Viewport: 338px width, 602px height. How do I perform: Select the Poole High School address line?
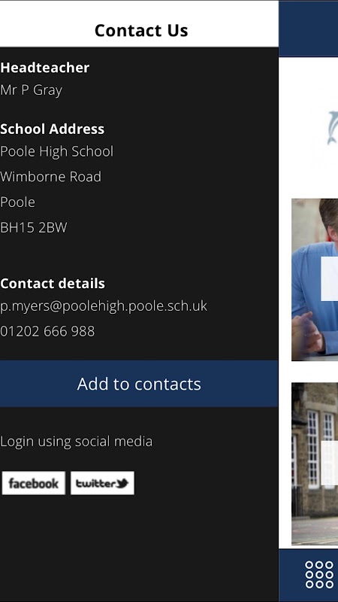click(57, 152)
